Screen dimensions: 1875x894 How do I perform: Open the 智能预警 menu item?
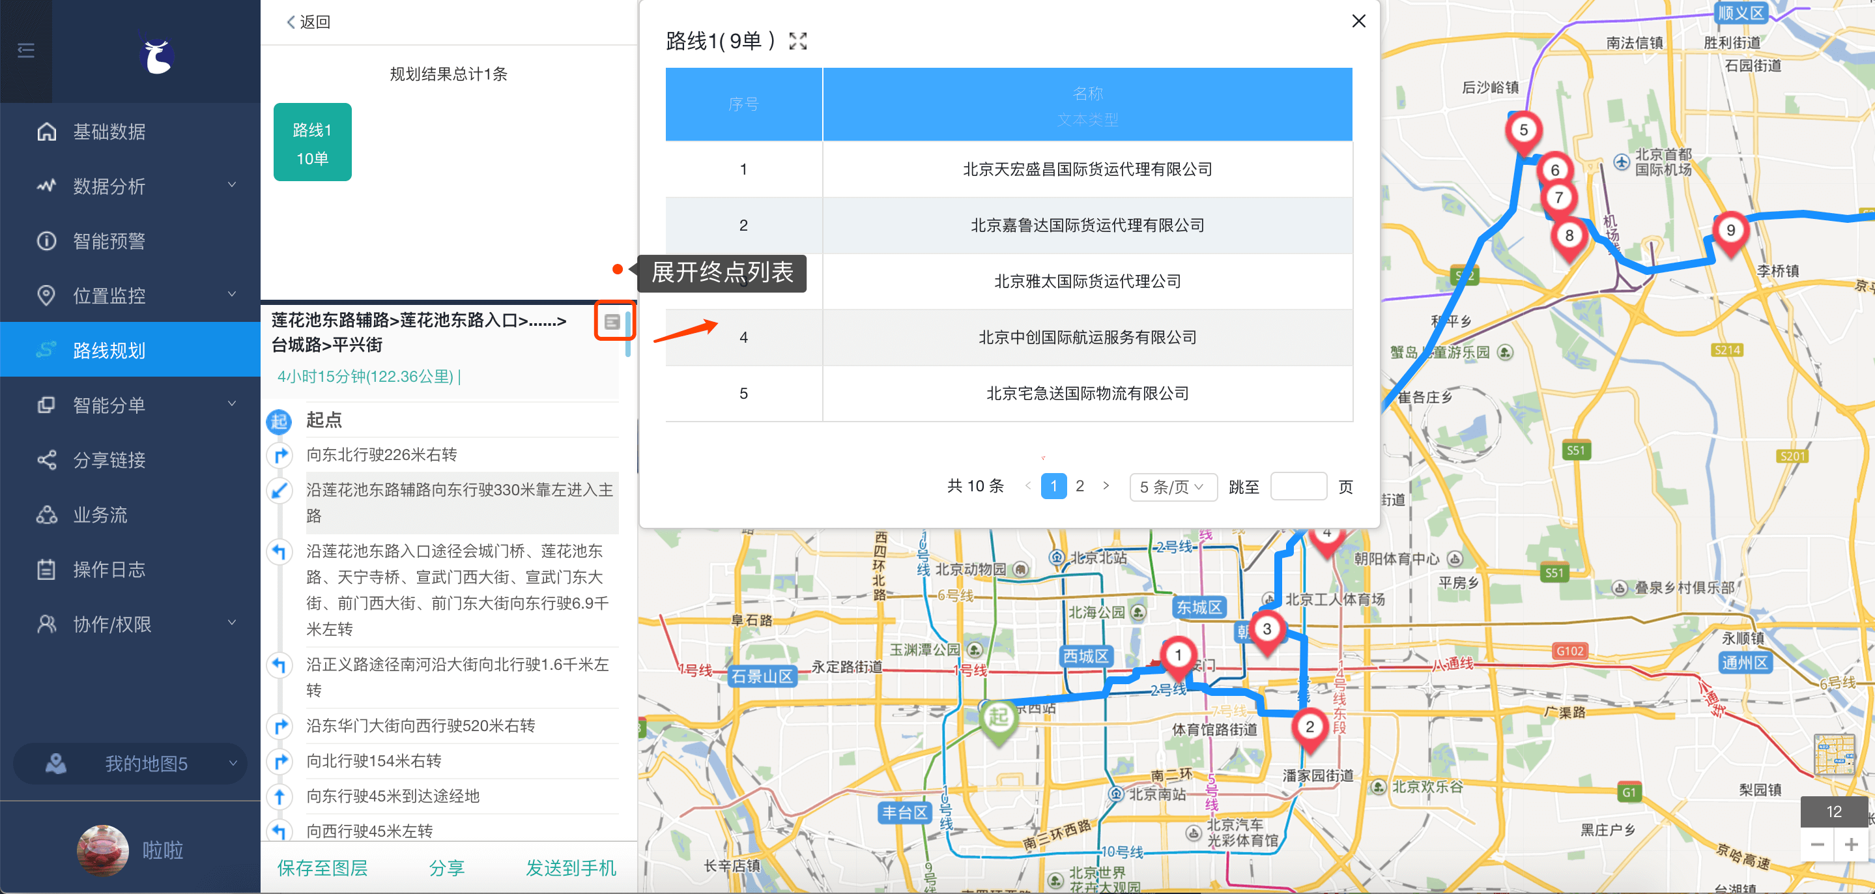click(130, 241)
